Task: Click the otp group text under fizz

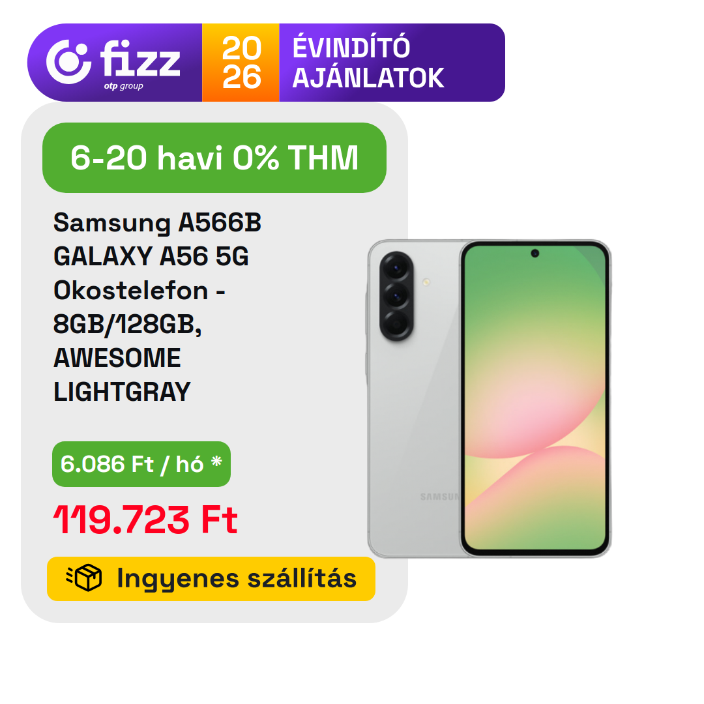Action: point(123,86)
